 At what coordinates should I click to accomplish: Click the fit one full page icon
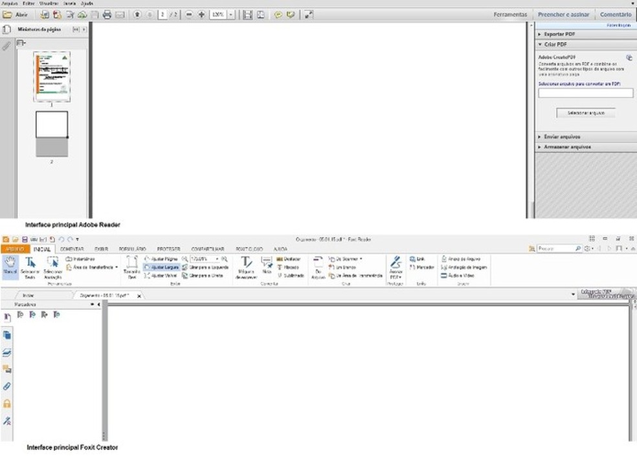pos(261,15)
